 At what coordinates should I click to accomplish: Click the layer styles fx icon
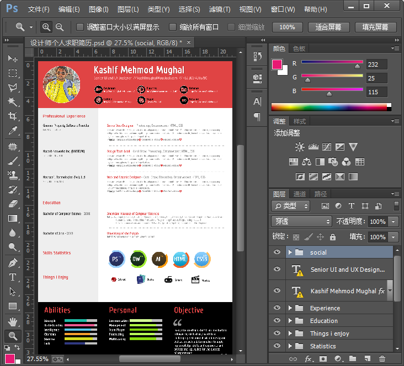(309, 359)
